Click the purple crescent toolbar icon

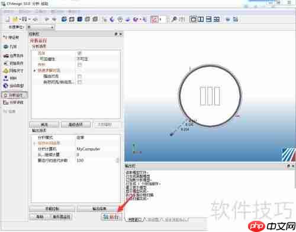pos(112,19)
